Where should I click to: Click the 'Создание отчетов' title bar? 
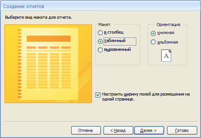tap(100, 6)
